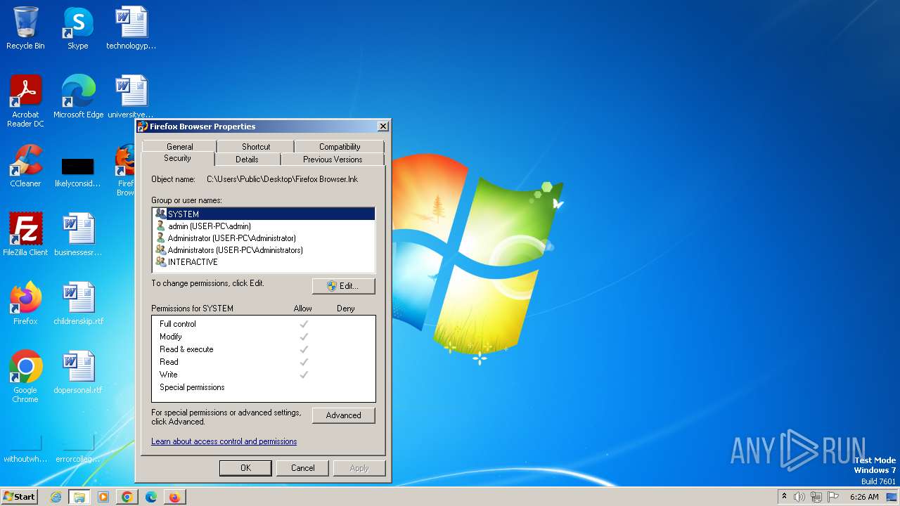This screenshot has width=900, height=506.
Task: Open the Start menu
Action: coord(19,497)
